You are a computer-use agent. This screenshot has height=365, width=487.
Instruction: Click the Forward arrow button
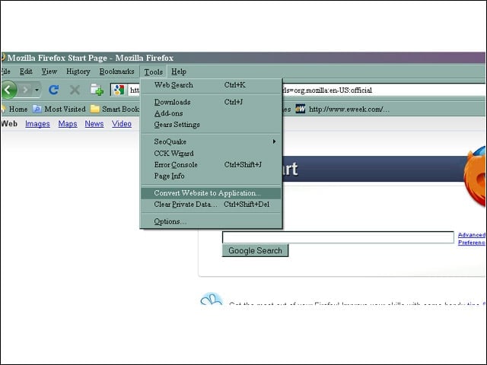point(25,90)
